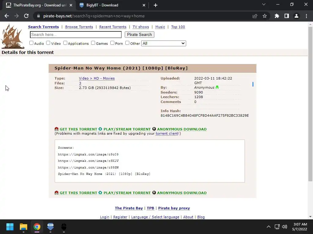The image size is (313, 234).
Task: Click the Chrome icon in the taskbar
Action: pyautogui.click(x=37, y=227)
